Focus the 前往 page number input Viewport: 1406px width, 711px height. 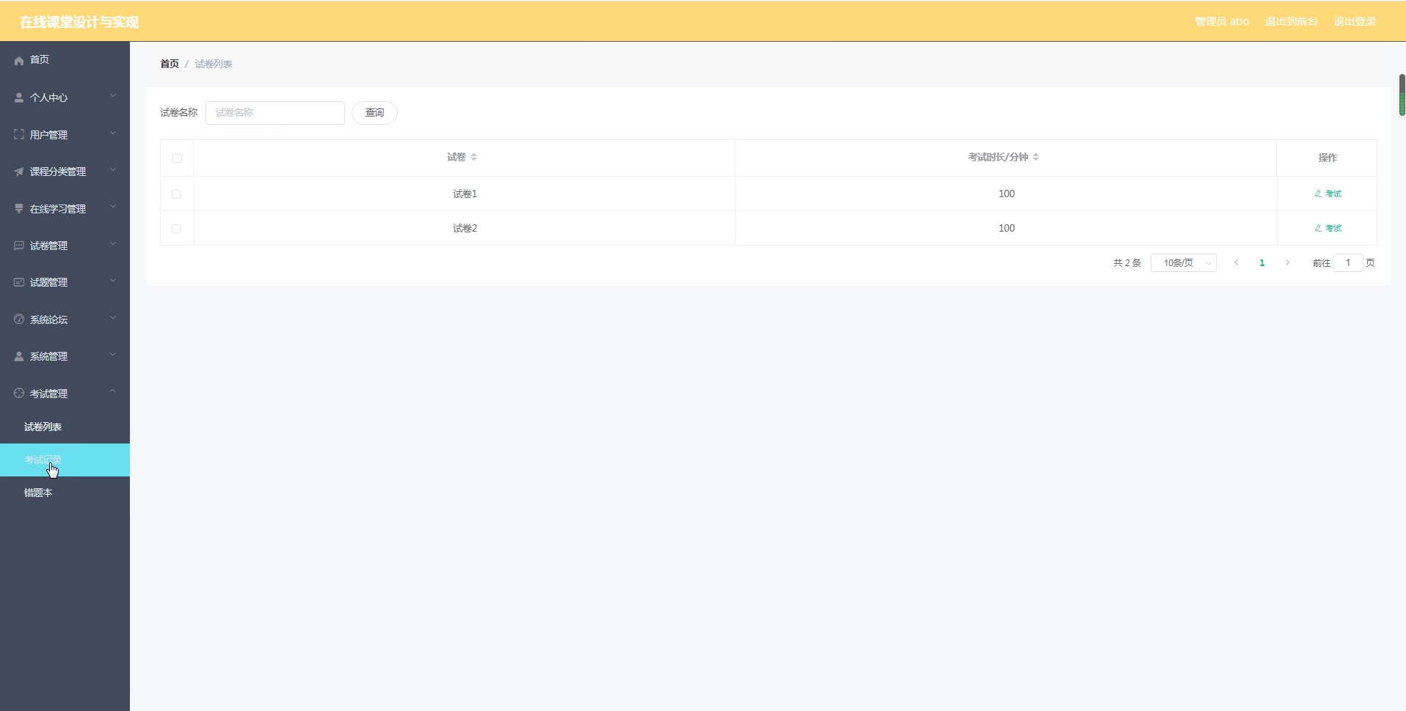tap(1347, 262)
